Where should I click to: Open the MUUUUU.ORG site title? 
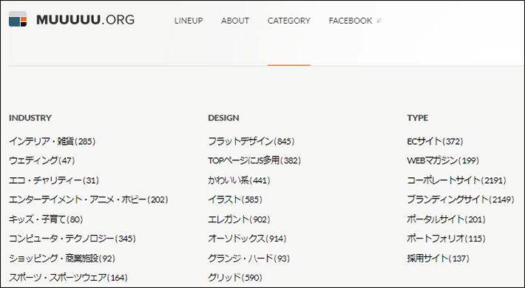point(85,20)
